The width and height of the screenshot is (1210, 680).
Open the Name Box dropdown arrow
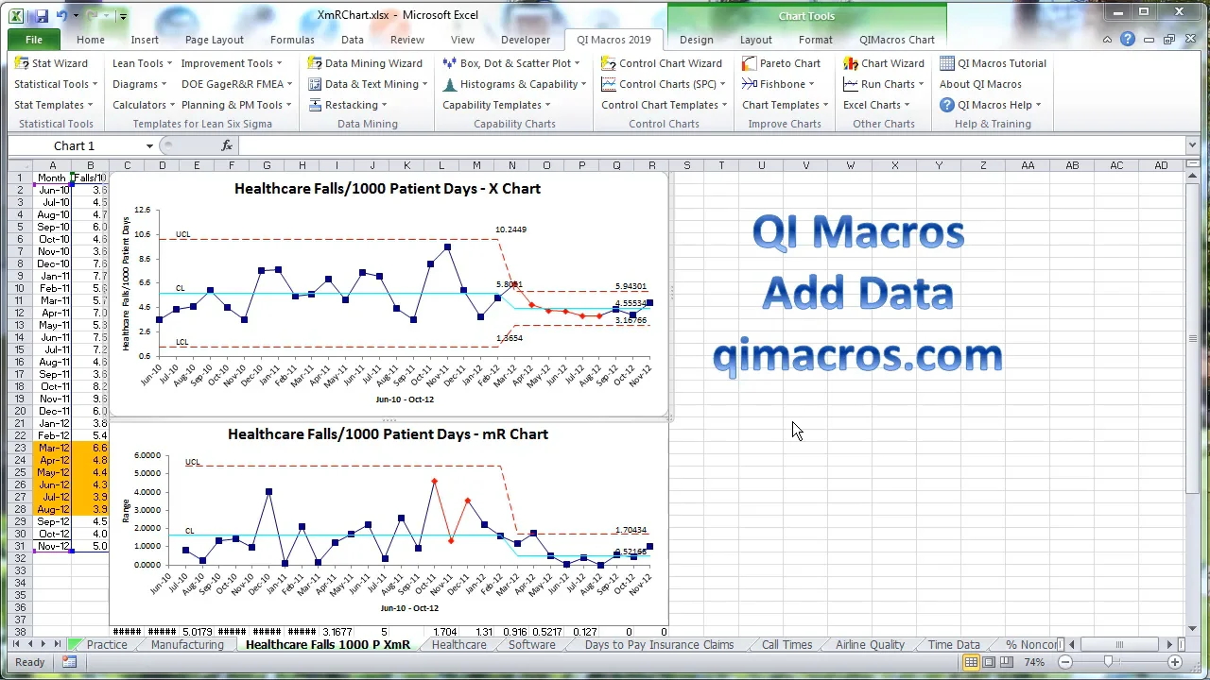149,145
